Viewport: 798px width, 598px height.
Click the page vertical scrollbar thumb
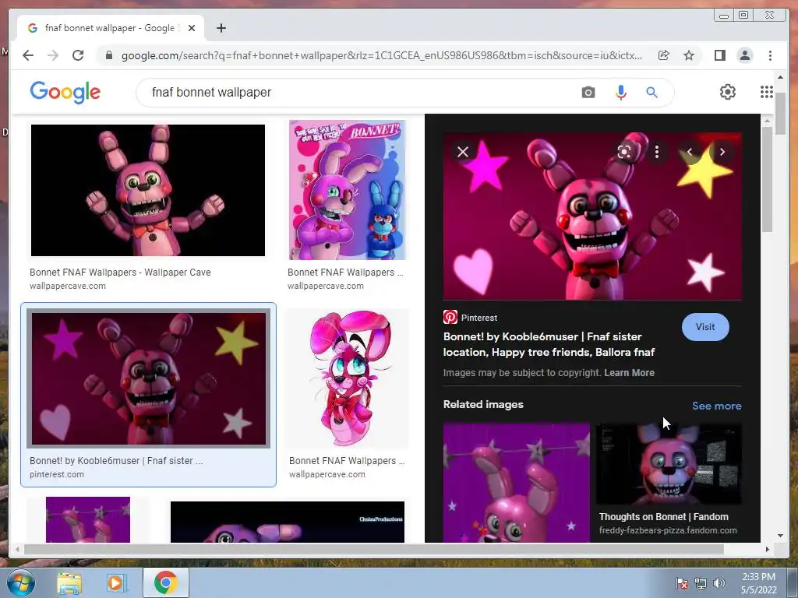tap(780, 114)
